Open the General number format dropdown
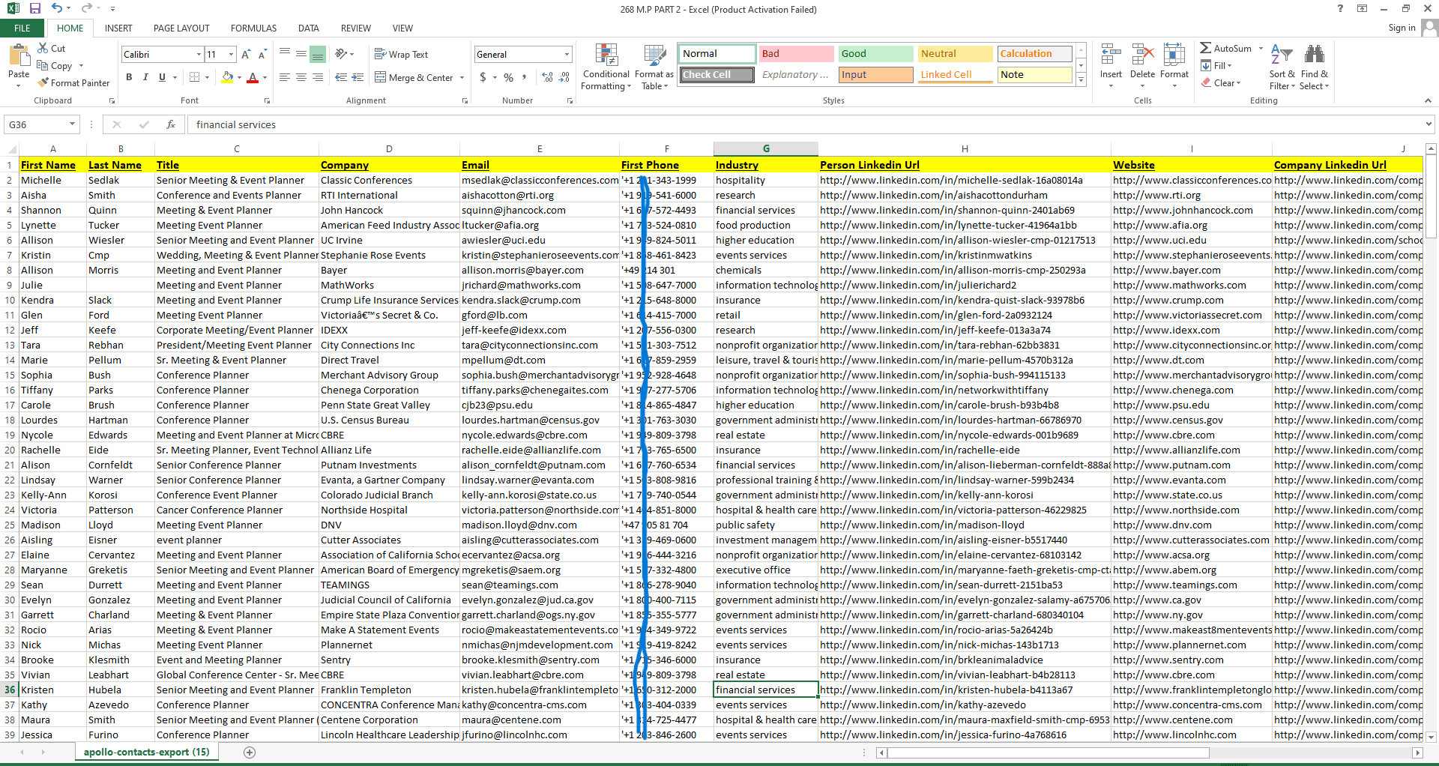The width and height of the screenshot is (1439, 766). (x=567, y=54)
